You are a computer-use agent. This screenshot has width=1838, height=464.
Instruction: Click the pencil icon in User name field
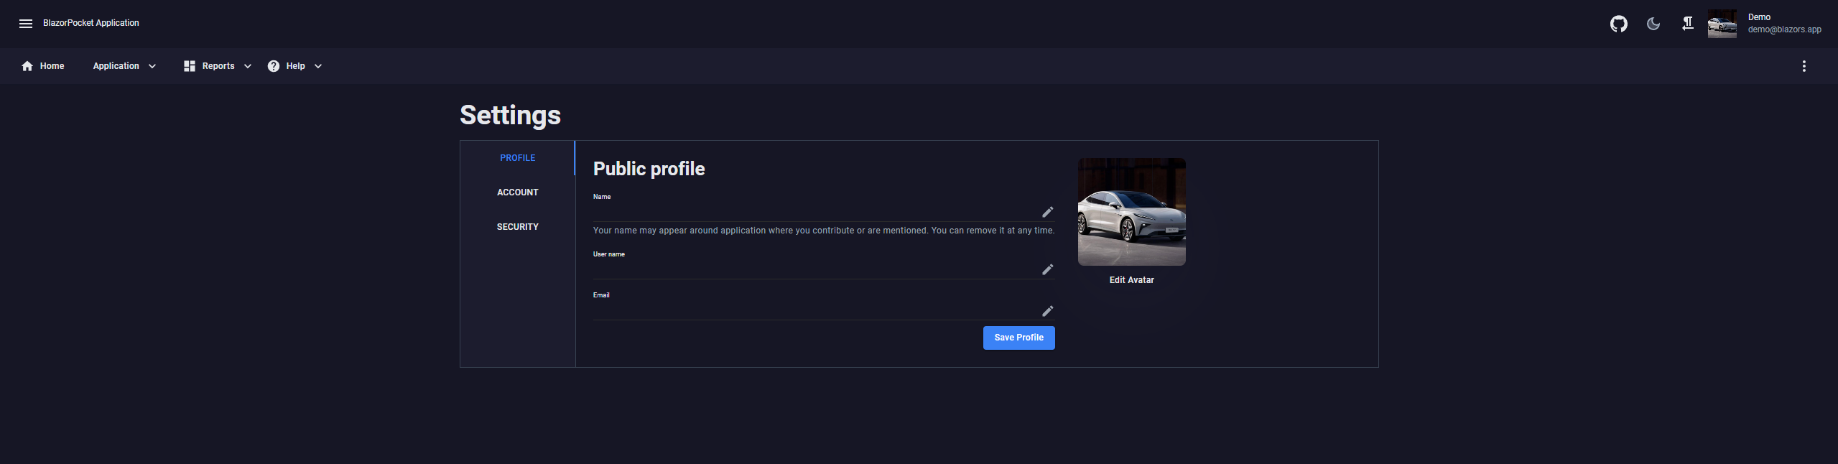point(1047,269)
